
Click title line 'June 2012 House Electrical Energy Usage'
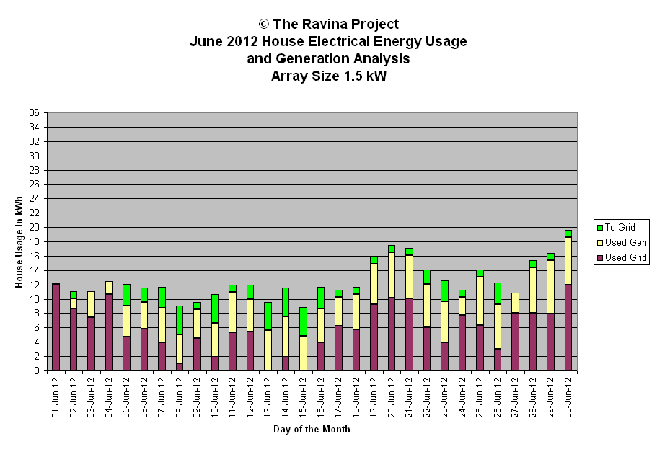pyautogui.click(x=328, y=42)
